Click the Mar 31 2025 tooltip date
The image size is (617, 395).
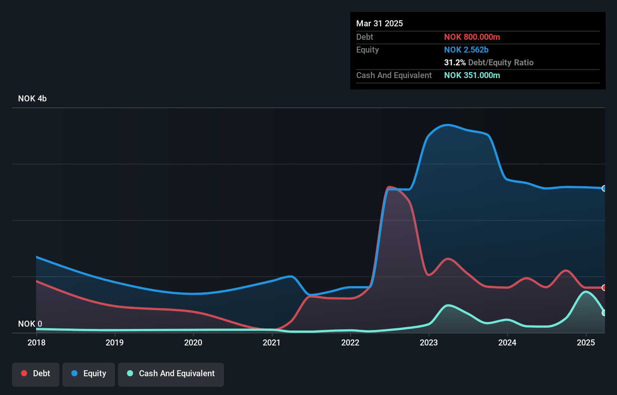pos(380,23)
